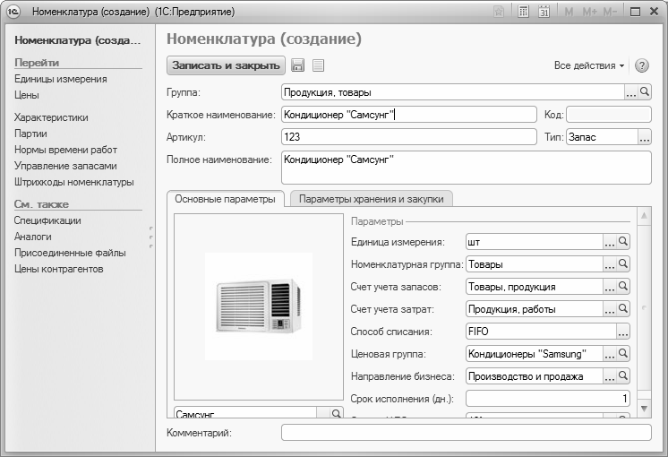Select Способ списания via ellipsis button
The image size is (668, 457).
click(x=623, y=332)
